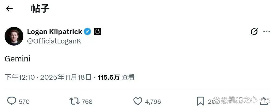Click the 帖子 page header title

coord(40,8)
